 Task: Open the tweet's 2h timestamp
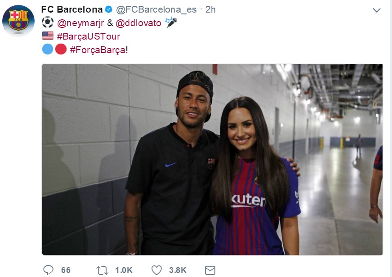[x=210, y=9]
